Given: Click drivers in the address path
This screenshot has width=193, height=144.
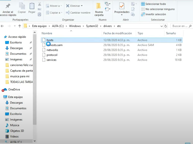Looking at the screenshot, I should pos(108,26).
